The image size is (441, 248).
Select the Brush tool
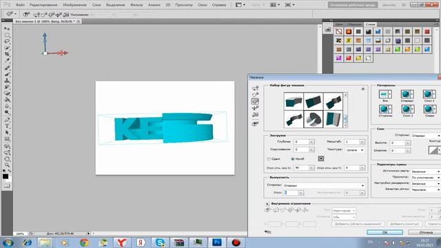coord(7,74)
